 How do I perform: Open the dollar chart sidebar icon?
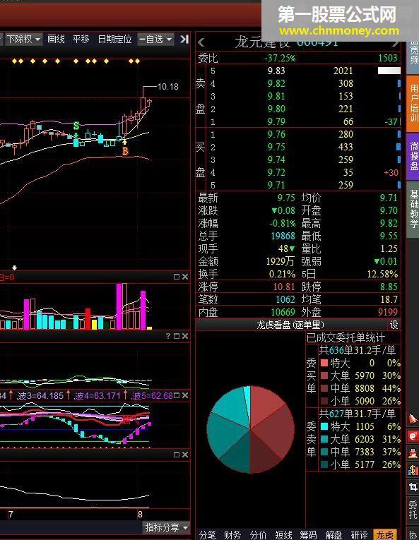tap(413, 469)
